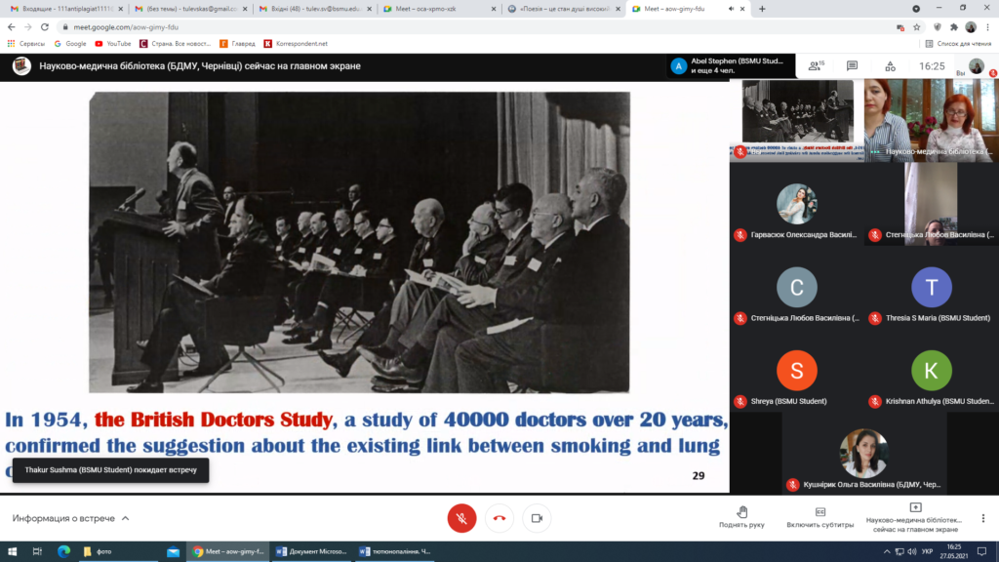Toggle the camera on or off
999x562 pixels.
537,518
